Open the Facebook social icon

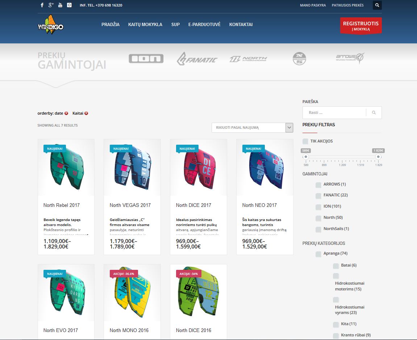(42, 5)
